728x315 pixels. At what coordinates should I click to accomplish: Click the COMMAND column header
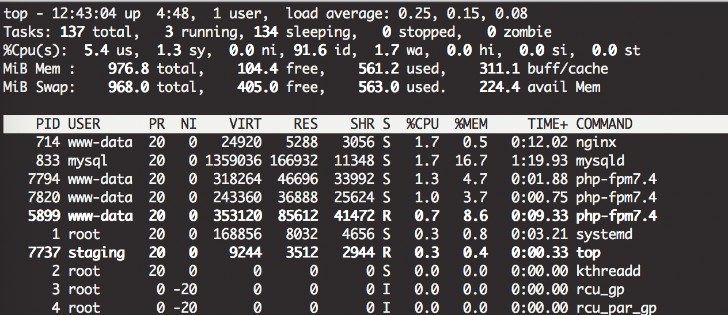(x=604, y=124)
